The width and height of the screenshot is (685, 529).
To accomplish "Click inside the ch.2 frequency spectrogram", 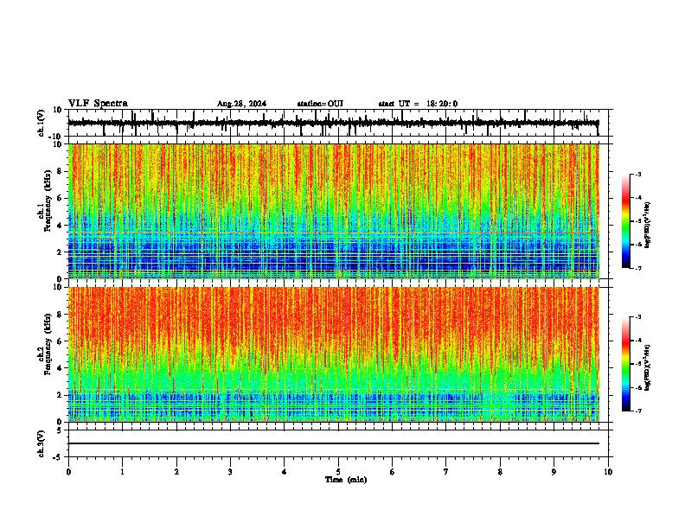I will (x=334, y=354).
